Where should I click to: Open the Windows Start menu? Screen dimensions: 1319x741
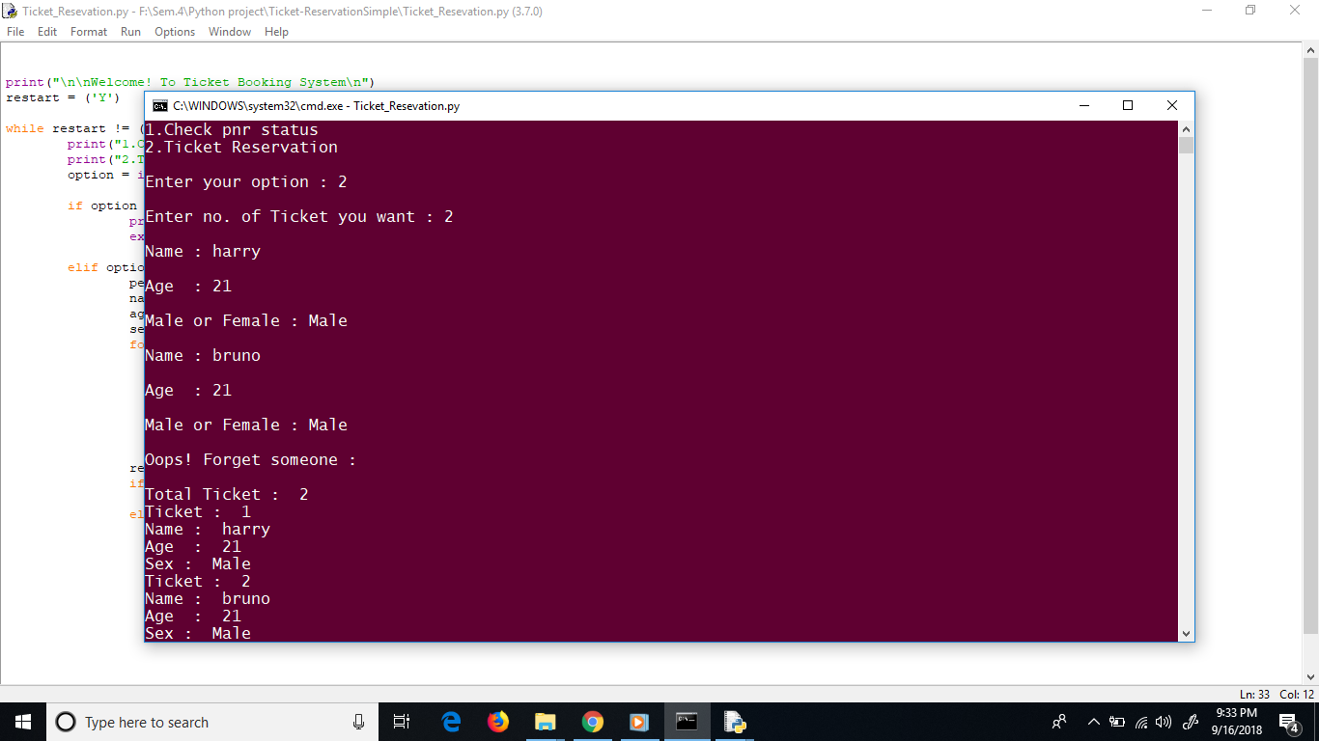point(23,722)
